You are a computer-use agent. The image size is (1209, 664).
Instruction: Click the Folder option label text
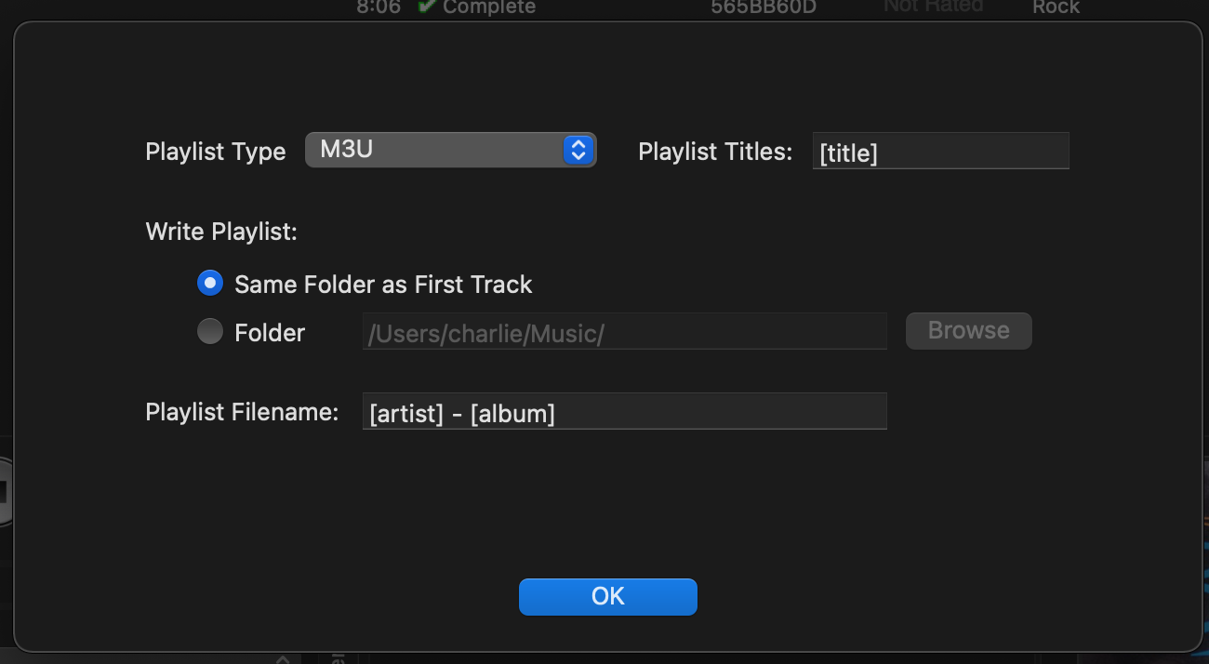pyautogui.click(x=270, y=333)
